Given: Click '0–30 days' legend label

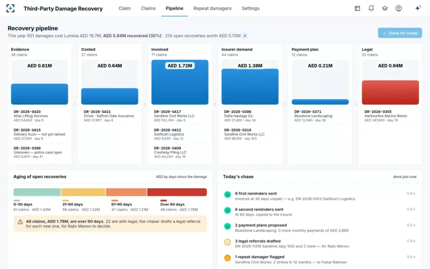Looking at the screenshot, I should pos(23,204).
